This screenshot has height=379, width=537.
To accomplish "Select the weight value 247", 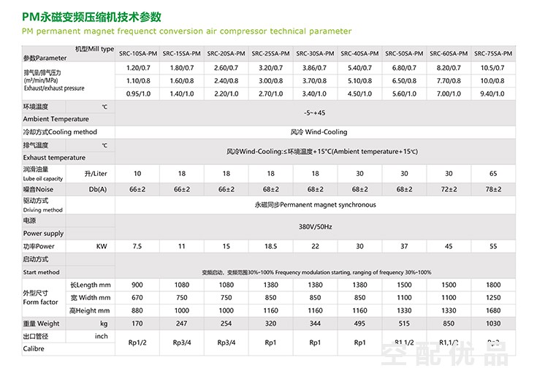I will (181, 324).
